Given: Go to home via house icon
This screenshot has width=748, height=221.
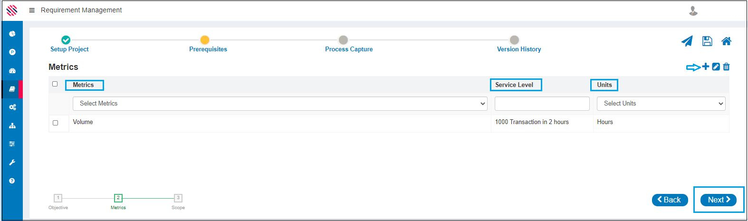Looking at the screenshot, I should [x=726, y=41].
